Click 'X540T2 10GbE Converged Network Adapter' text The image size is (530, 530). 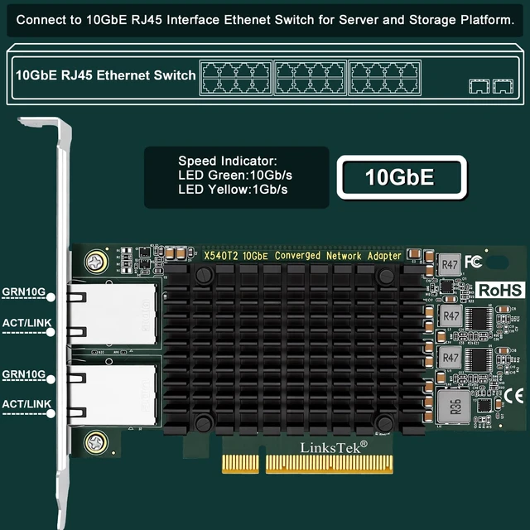coord(302,256)
